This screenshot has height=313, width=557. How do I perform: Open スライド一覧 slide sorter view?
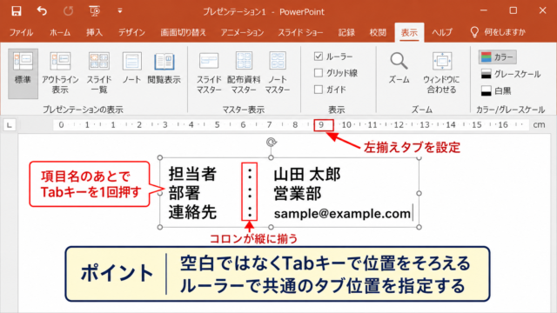tap(99, 73)
